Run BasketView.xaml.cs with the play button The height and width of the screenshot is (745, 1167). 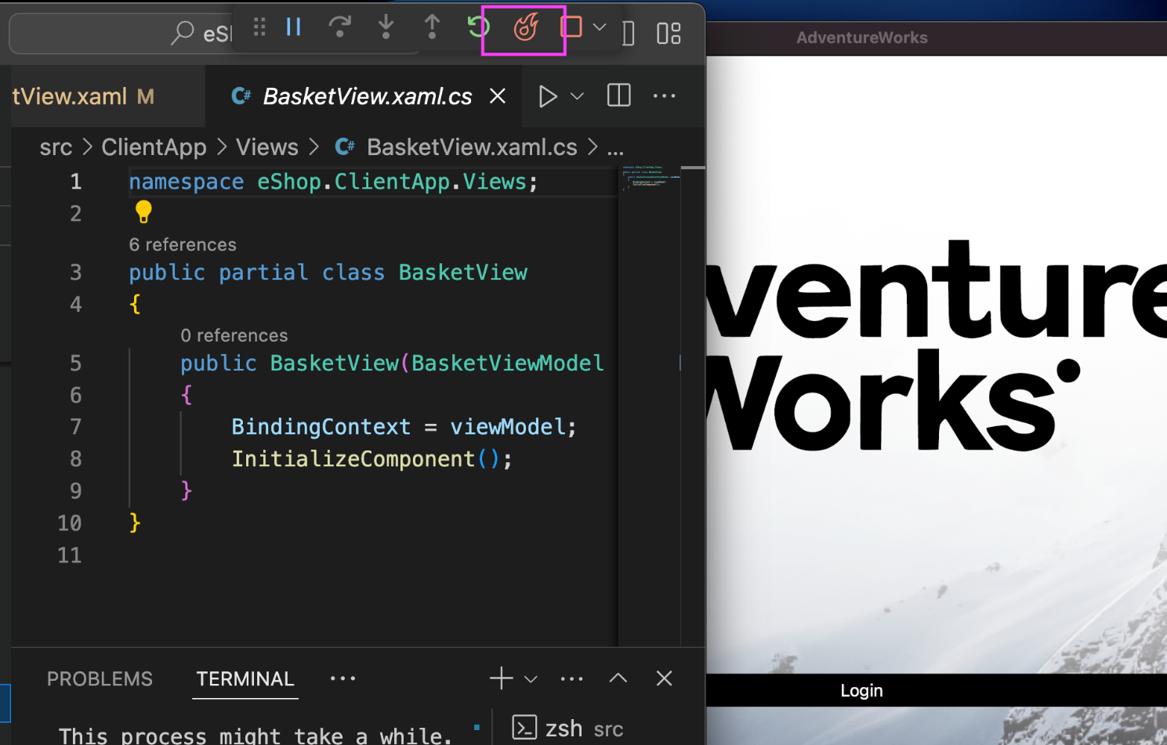point(547,96)
